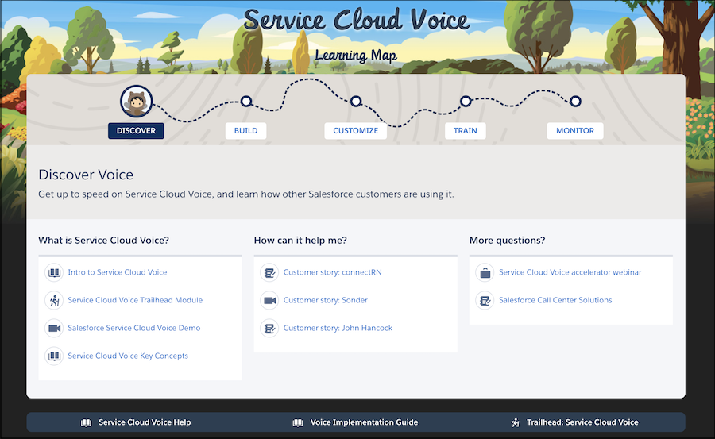715x439 pixels.
Task: Click book icon beside Key Concepts link
Action: click(54, 356)
